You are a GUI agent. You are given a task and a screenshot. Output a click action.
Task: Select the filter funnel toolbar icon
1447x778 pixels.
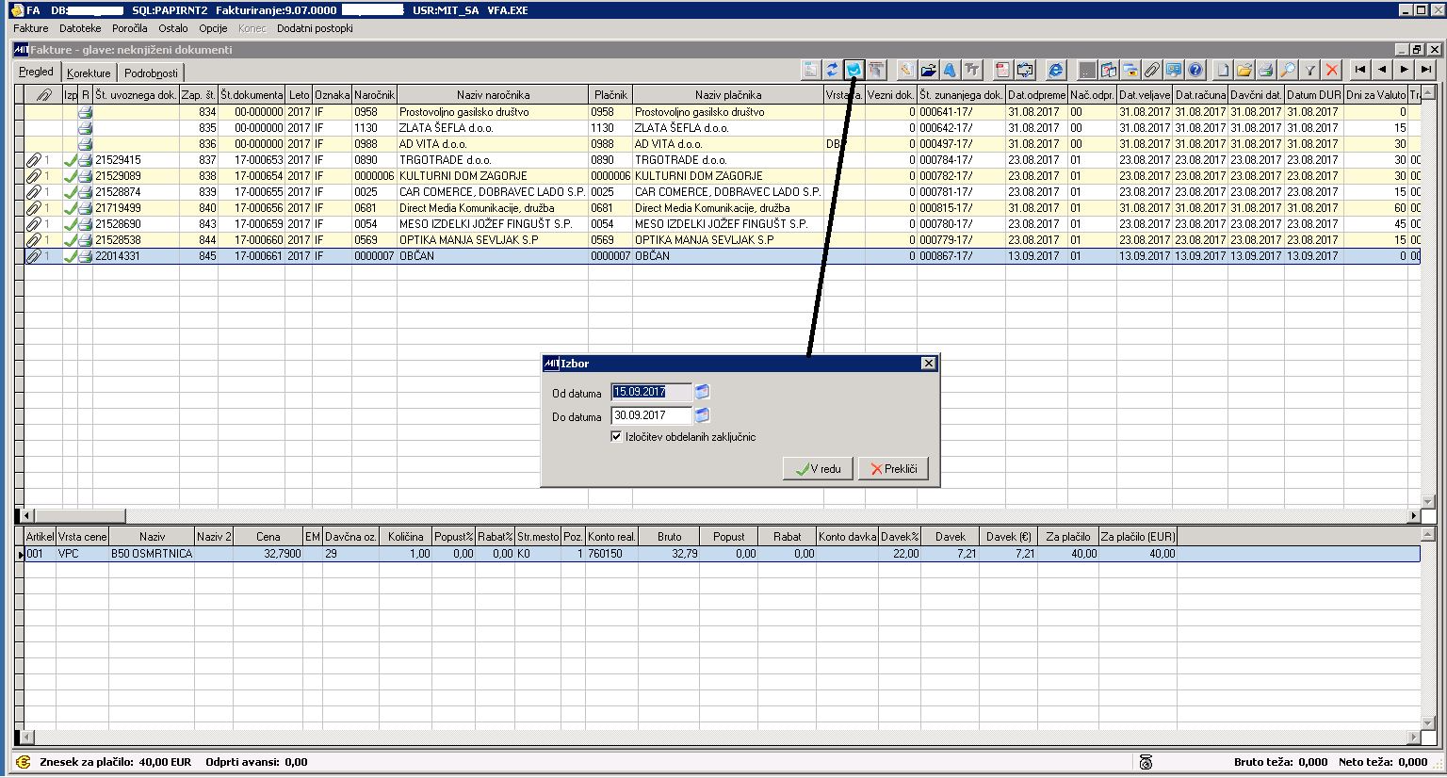pos(1311,70)
